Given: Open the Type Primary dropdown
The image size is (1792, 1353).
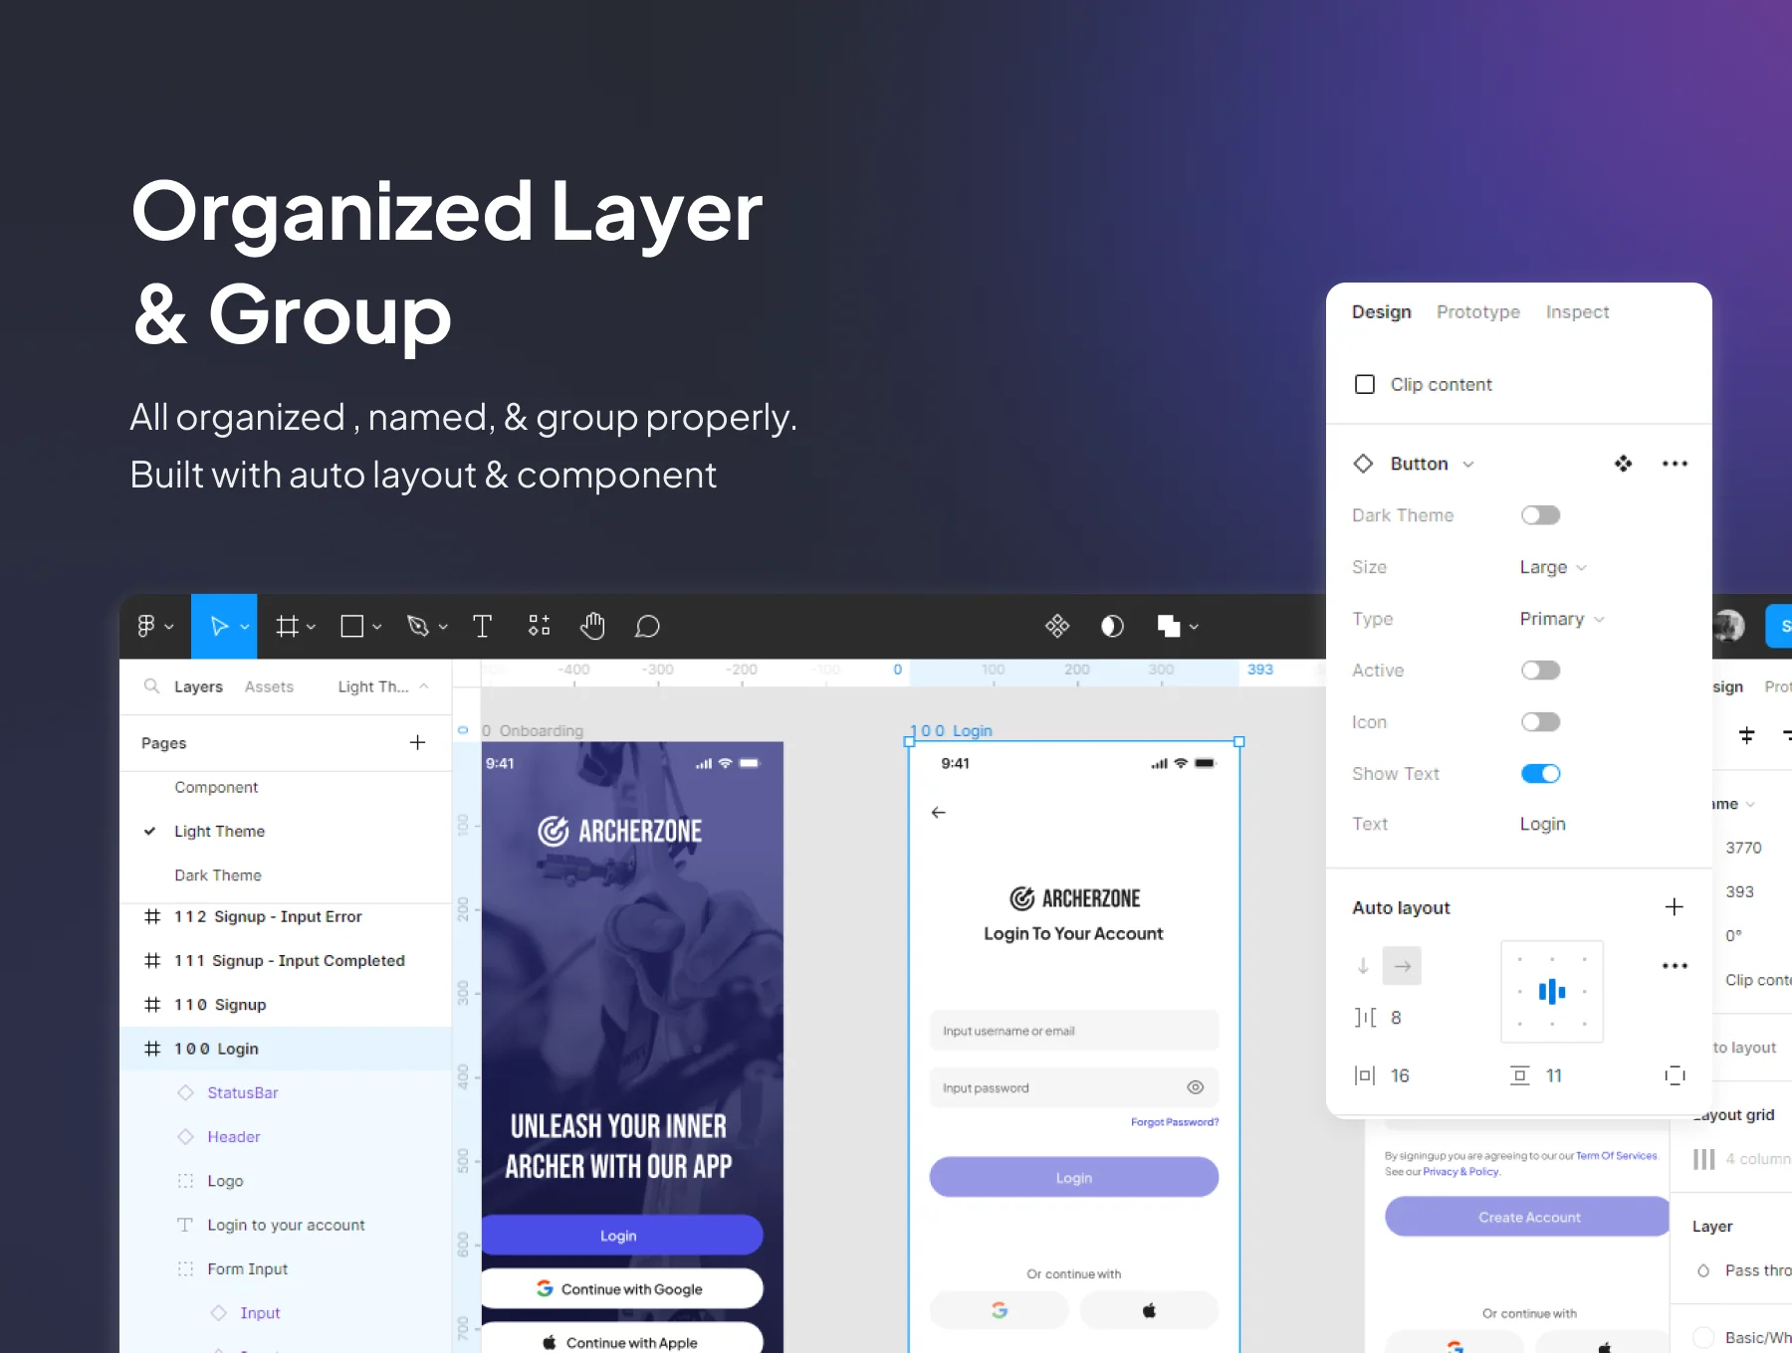Looking at the screenshot, I should (1562, 619).
